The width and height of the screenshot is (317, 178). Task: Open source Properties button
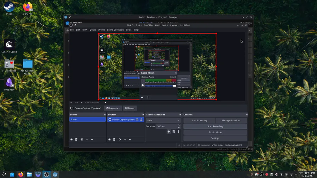point(113,108)
